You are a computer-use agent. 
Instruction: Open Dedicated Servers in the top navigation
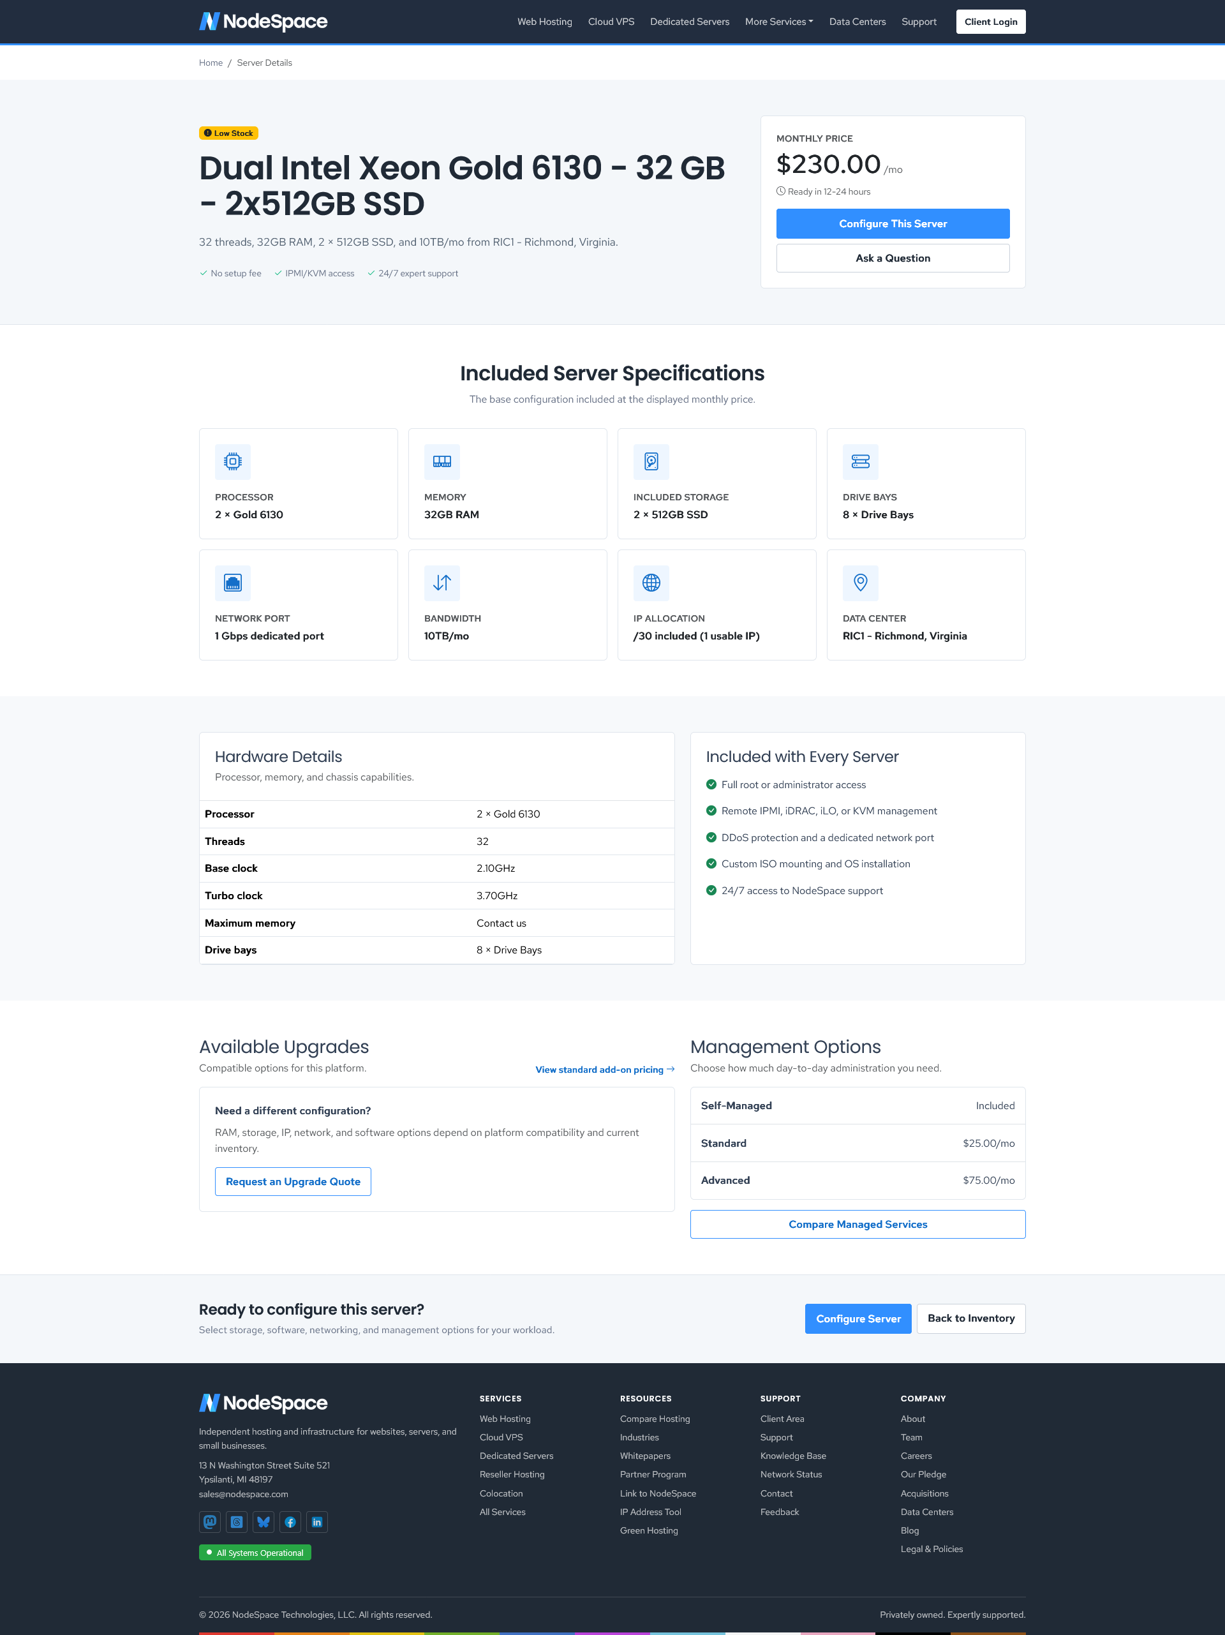689,22
